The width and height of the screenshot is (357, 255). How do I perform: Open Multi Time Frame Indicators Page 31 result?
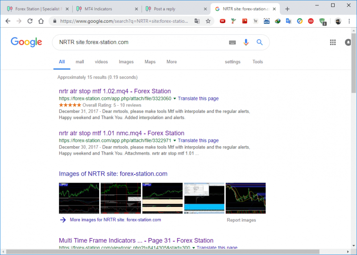pos(136,240)
